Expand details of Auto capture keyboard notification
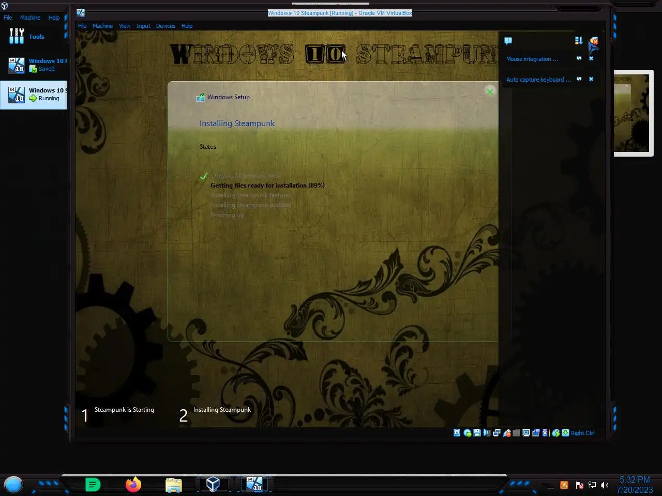This screenshot has width=662, height=496. (x=579, y=79)
